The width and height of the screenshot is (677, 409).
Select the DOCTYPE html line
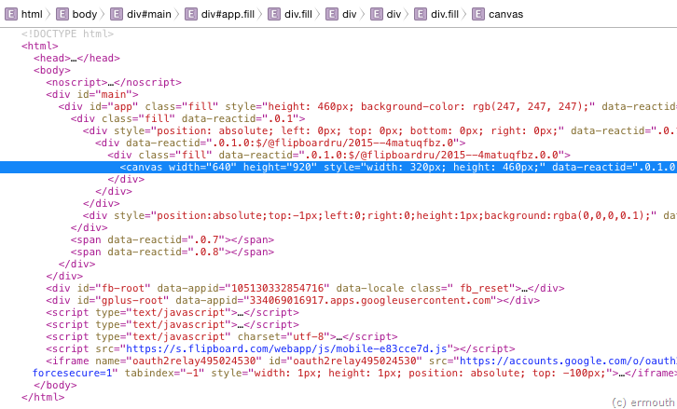click(67, 34)
